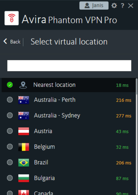This screenshot has height=195, width=138.
Task: Select the Bulgaria radio button
Action: point(10,178)
